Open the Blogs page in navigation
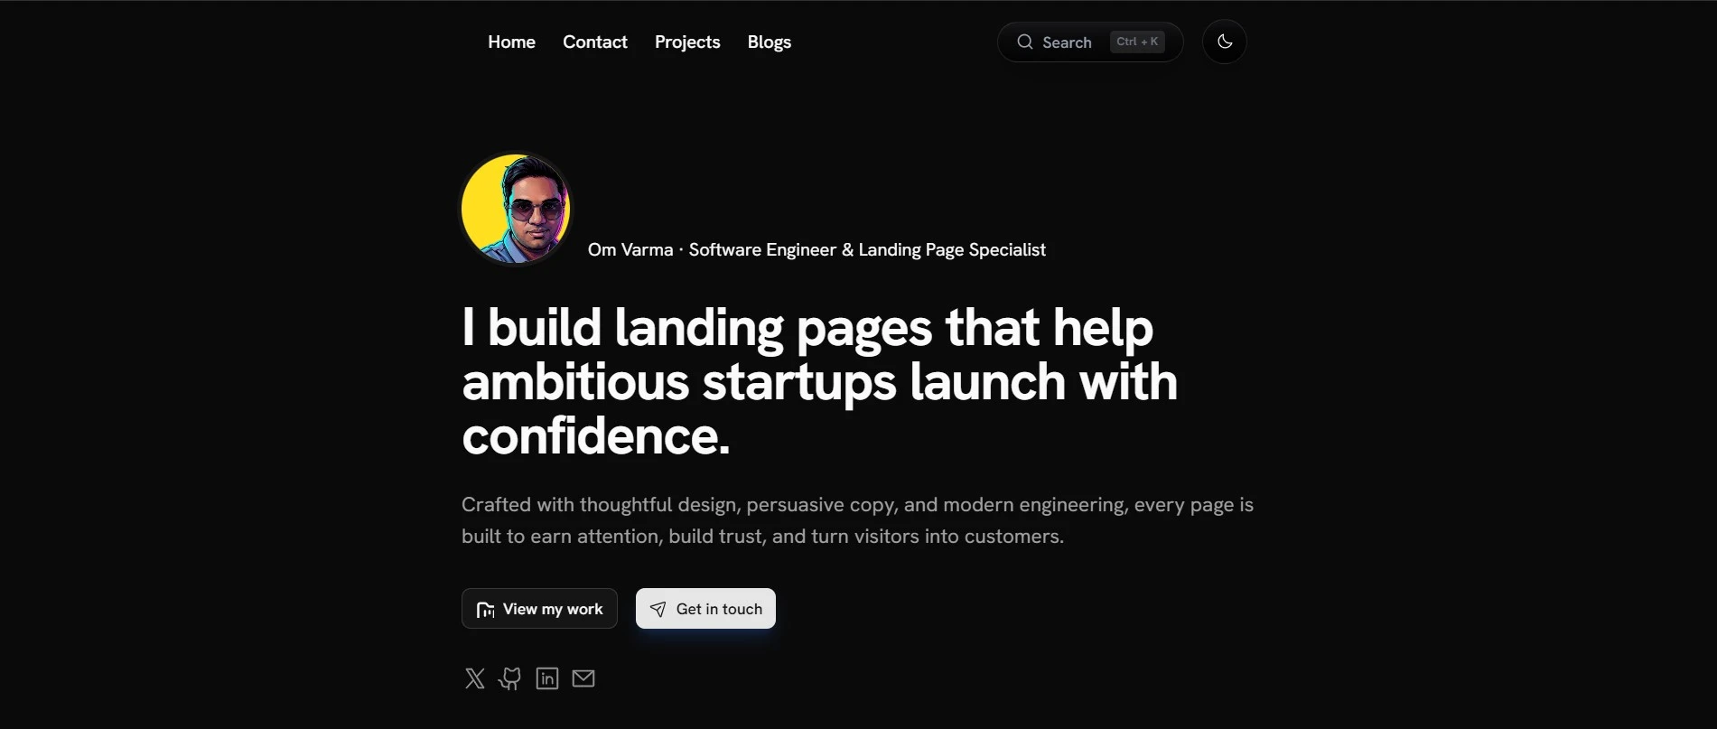 pyautogui.click(x=770, y=42)
